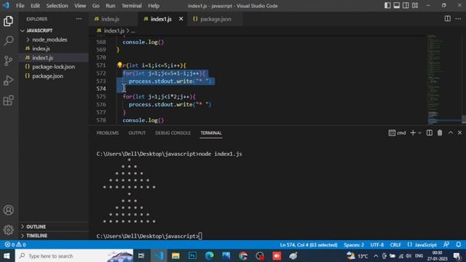Click the taskbar search box
The image size is (466, 262).
tap(74, 255)
